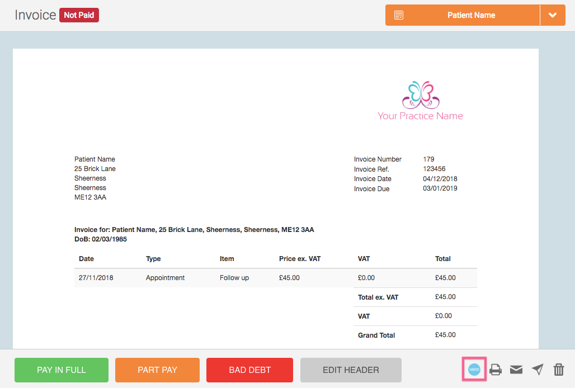The image size is (575, 388).
Task: Click the envelope email icon
Action: click(x=516, y=370)
